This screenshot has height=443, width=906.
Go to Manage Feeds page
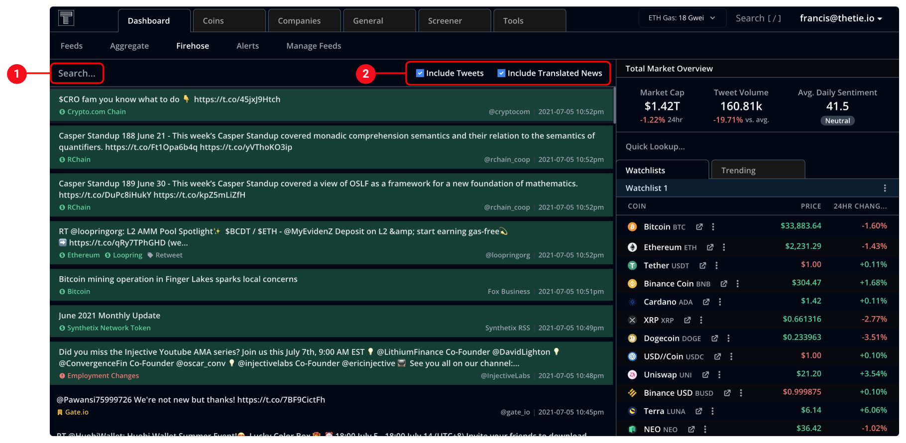(314, 46)
